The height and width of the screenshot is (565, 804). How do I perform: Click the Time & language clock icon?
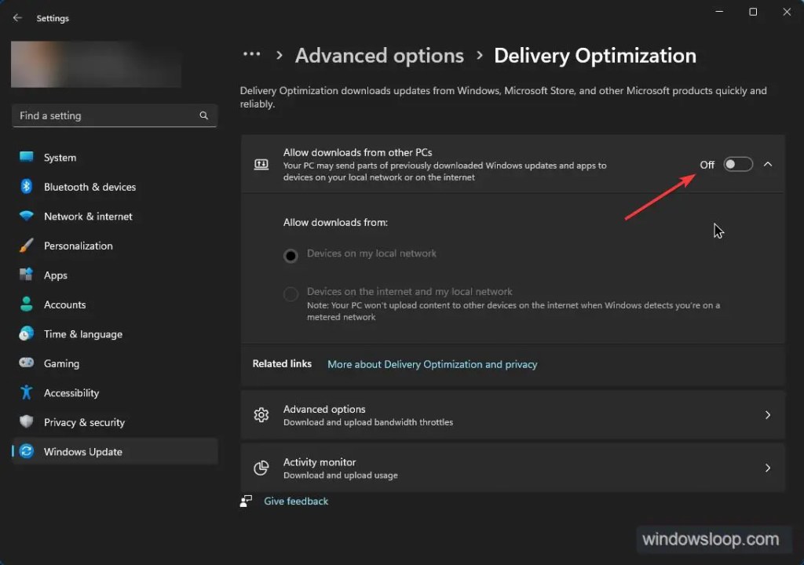26,334
